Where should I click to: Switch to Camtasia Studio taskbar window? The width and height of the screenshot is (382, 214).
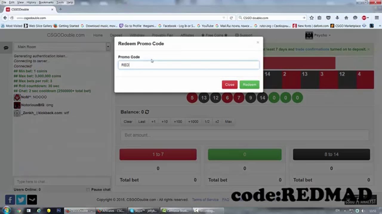(x=176, y=211)
